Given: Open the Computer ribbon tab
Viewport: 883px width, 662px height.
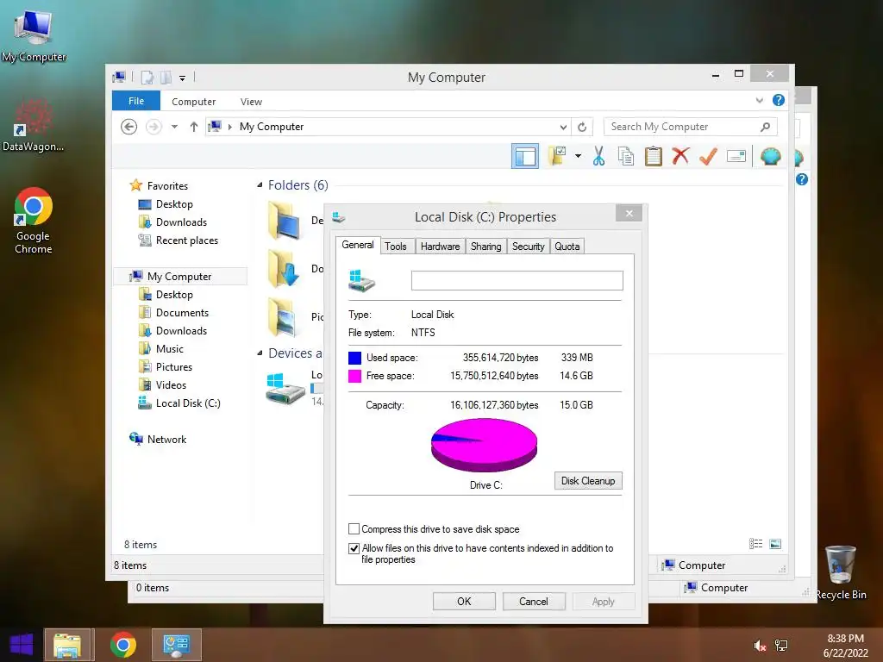Looking at the screenshot, I should coord(194,102).
